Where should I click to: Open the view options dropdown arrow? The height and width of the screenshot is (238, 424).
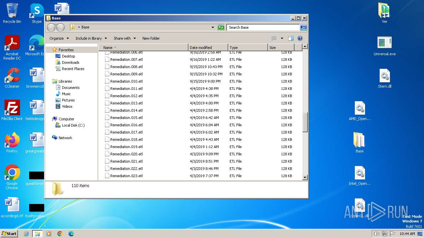coord(282,38)
